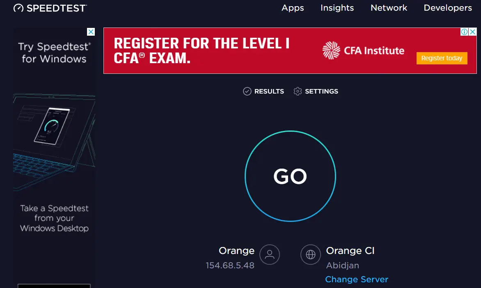The width and height of the screenshot is (481, 288).
Task: Click the Change Server link
Action: (x=357, y=279)
